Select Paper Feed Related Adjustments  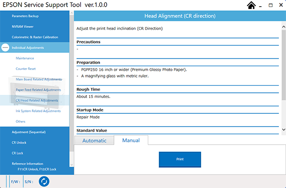(x=38, y=90)
